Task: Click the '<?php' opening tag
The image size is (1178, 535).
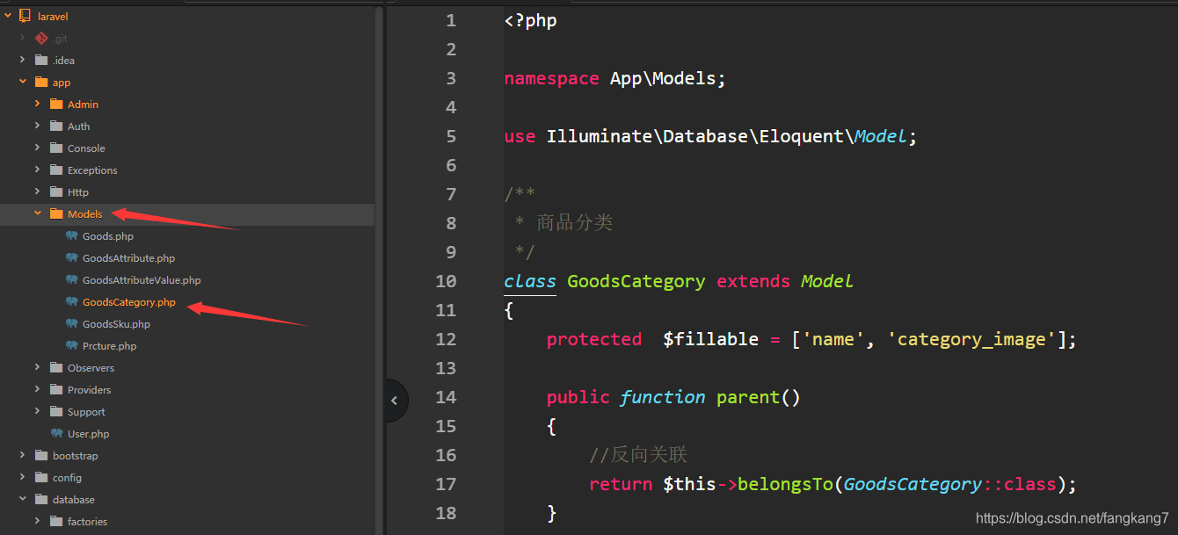Action: click(530, 20)
